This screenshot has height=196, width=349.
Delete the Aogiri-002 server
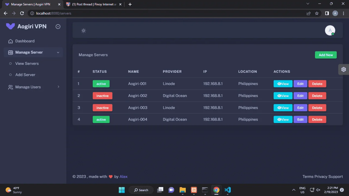317,96
